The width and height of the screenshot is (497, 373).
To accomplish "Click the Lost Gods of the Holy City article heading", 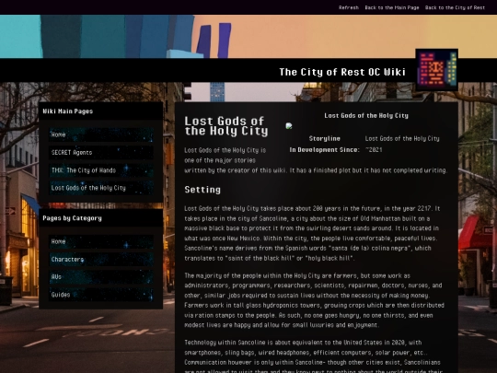I will tap(226, 126).
